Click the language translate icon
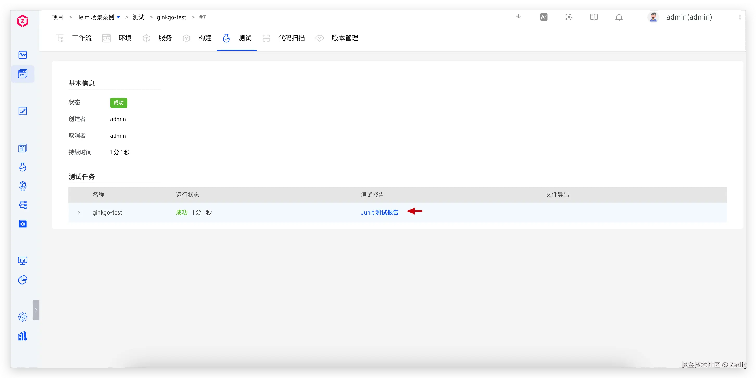 click(x=544, y=17)
